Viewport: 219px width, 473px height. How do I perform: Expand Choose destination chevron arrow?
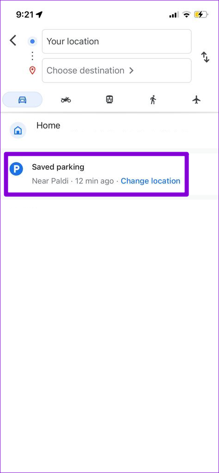tap(131, 71)
